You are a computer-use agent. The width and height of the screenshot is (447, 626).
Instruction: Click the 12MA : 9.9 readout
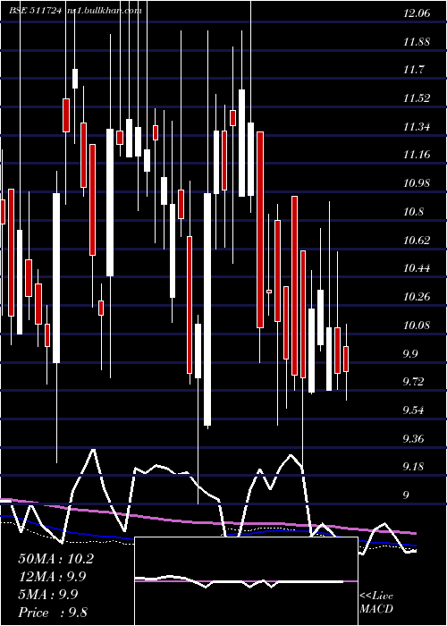coord(52,577)
